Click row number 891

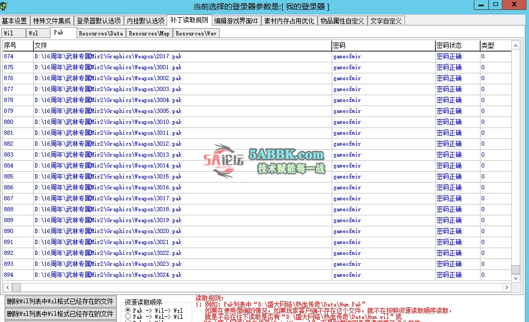tap(9, 242)
